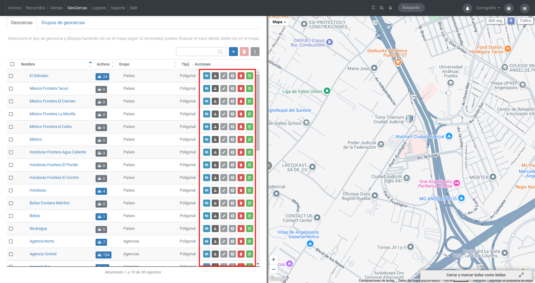Screen dimensions: 535x283
Task: Open the Mapa type dropdown
Action: [279, 22]
